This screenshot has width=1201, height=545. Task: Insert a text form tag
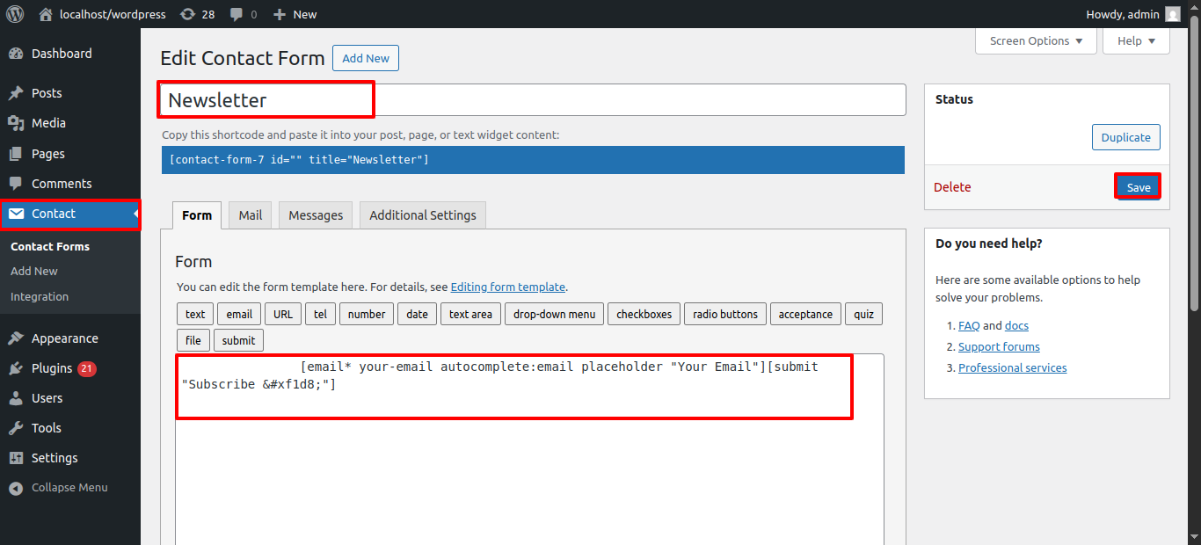pos(195,314)
